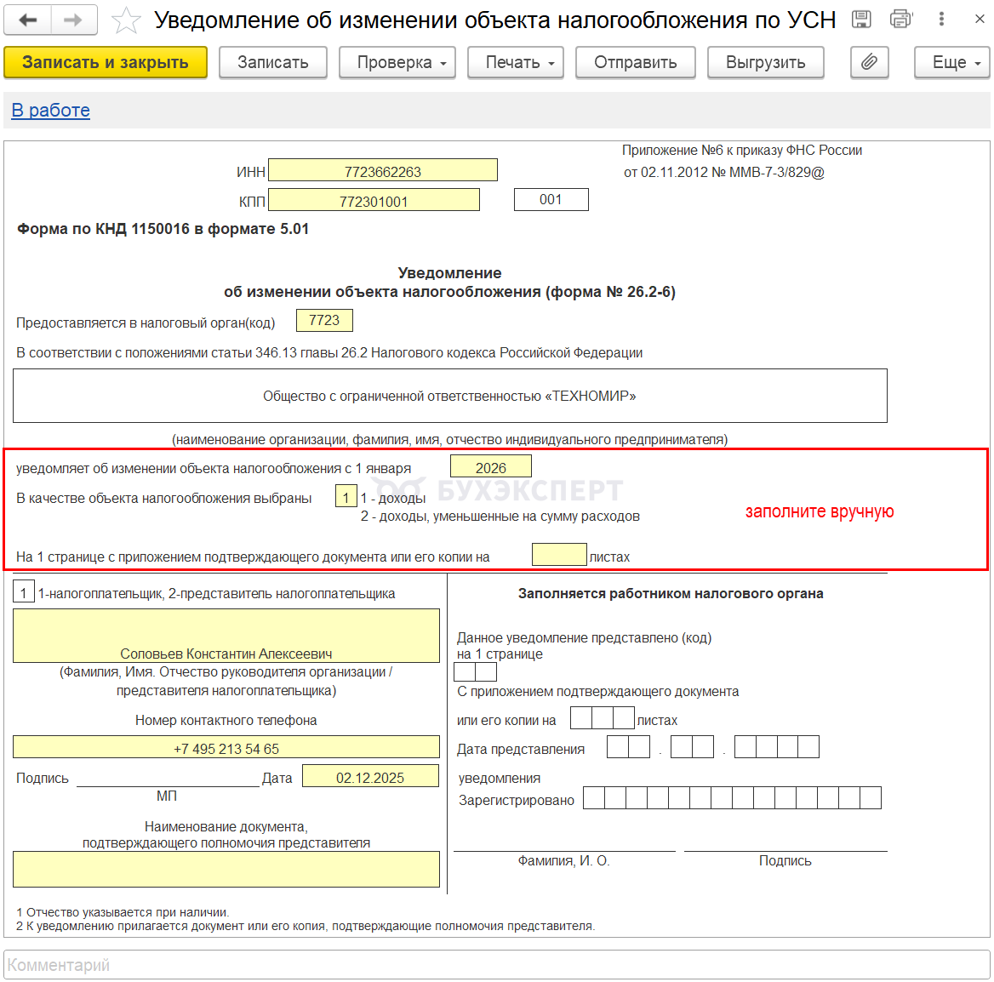This screenshot has width=994, height=982.
Task: Click 'Зарегистрировано' label
Action: 517,801
